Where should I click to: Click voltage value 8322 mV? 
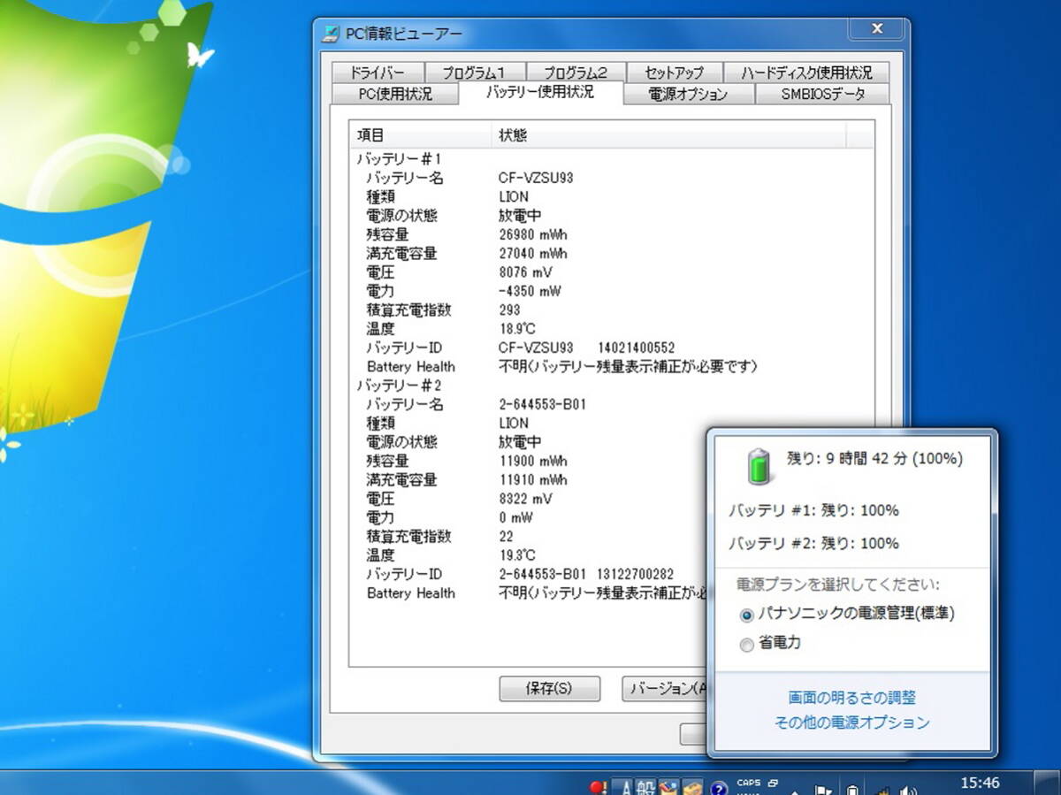525,499
